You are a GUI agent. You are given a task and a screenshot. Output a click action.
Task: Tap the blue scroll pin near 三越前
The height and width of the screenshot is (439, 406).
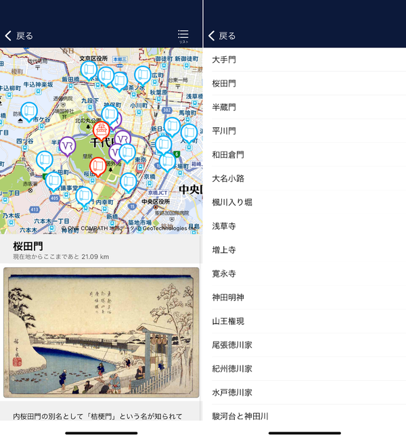(x=163, y=145)
